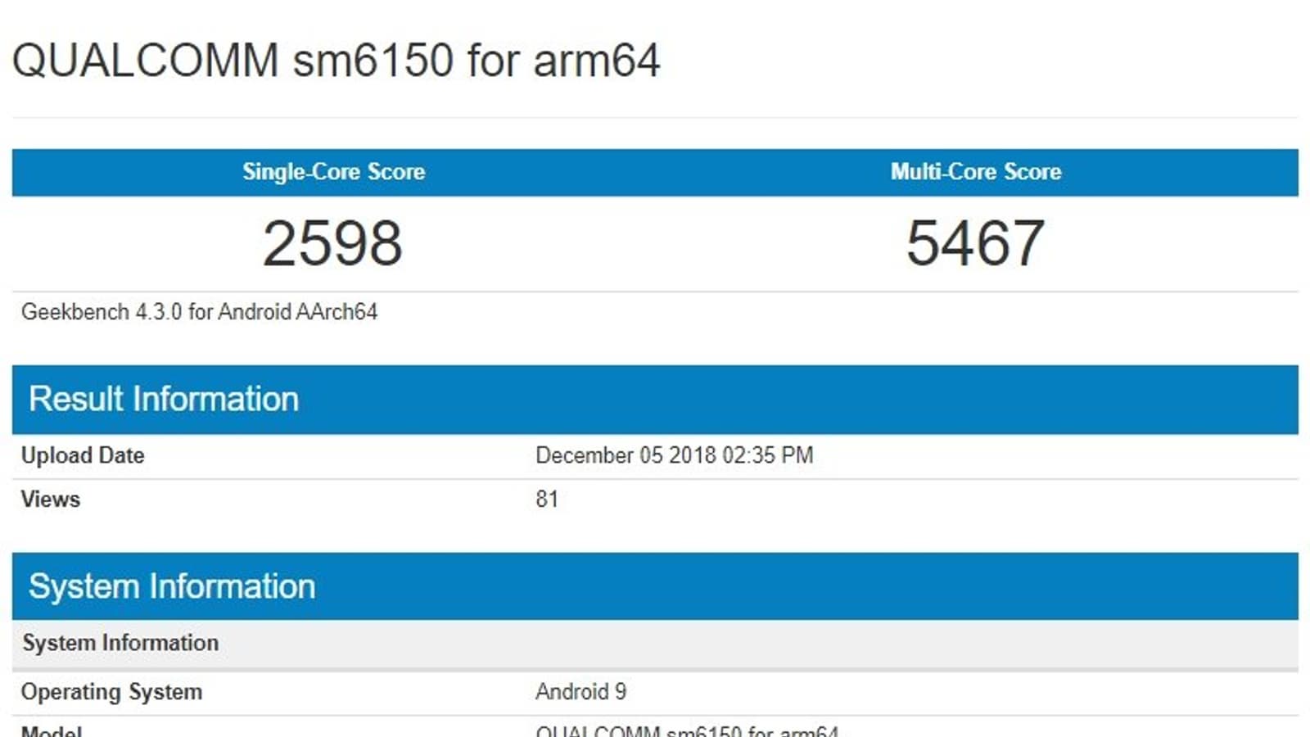The image size is (1310, 737).
Task: Click the Upload Date label
Action: pyautogui.click(x=83, y=455)
